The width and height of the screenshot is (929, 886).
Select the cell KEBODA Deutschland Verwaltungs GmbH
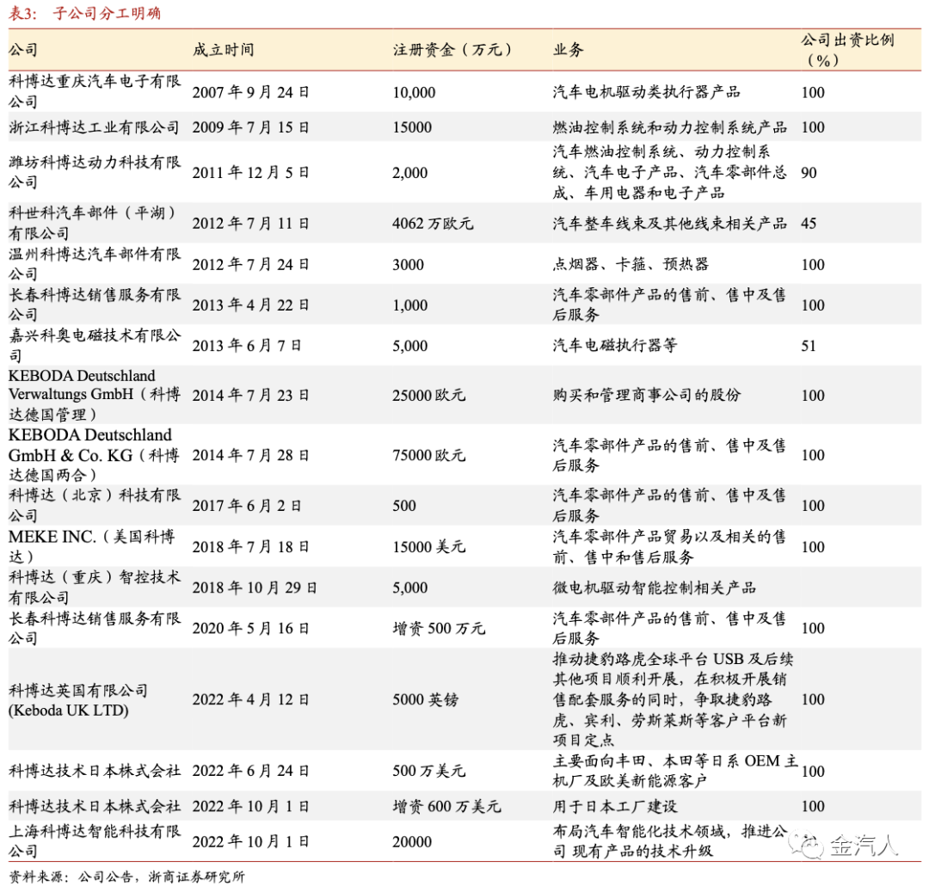coord(95,395)
